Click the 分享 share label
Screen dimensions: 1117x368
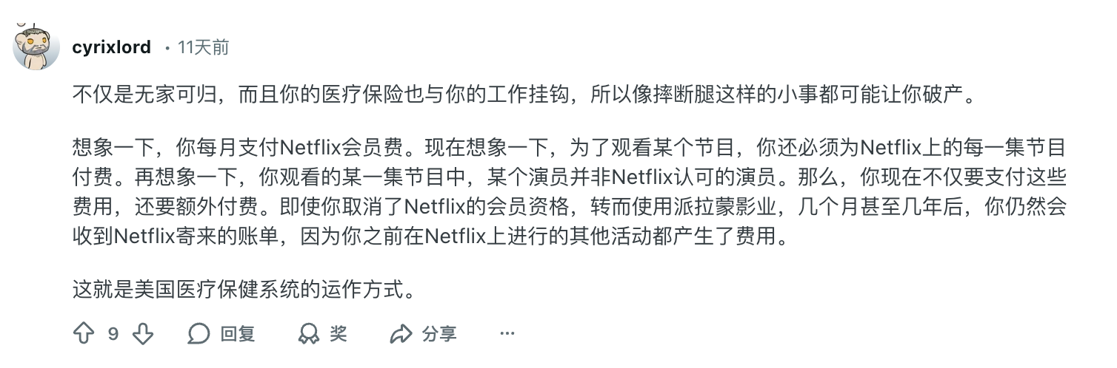[439, 334]
